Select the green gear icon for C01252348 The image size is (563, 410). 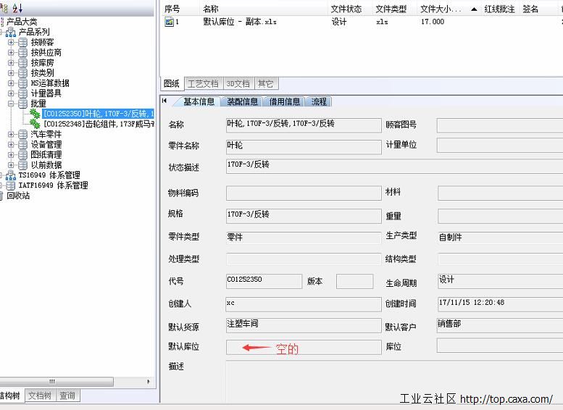coord(35,124)
